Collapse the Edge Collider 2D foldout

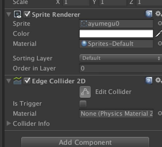click(9, 81)
